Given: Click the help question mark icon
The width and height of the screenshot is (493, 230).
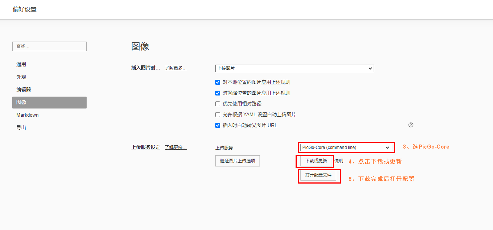Looking at the screenshot, I should pyautogui.click(x=411, y=125).
